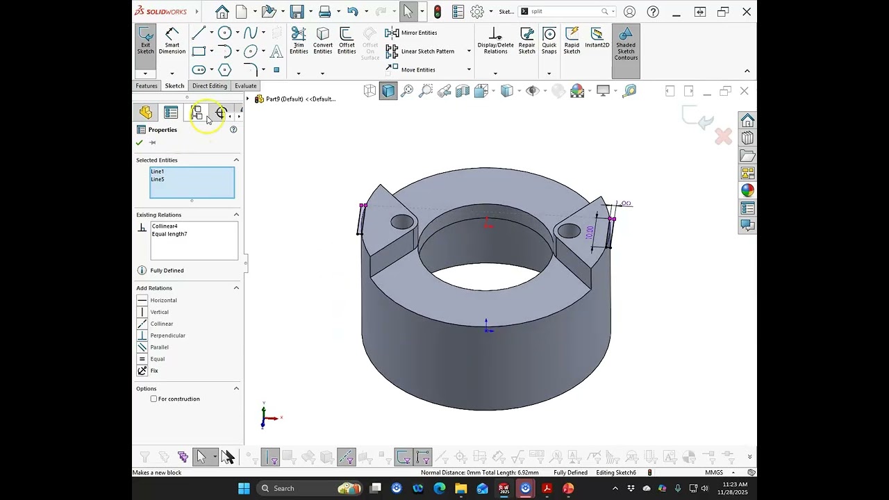Add a Perpendicular relation

tap(161, 335)
